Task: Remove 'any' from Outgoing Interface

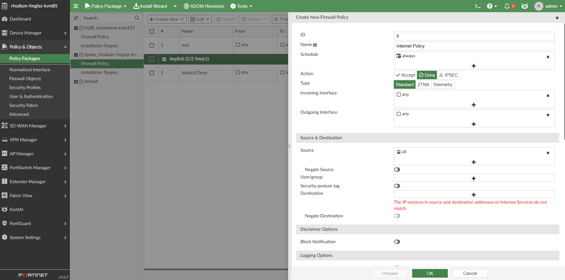Action: click(x=548, y=115)
